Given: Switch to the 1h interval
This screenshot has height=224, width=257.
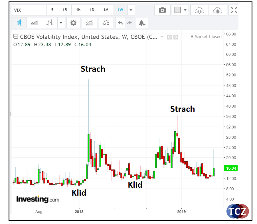Looking at the screenshot, I should coord(78,10).
